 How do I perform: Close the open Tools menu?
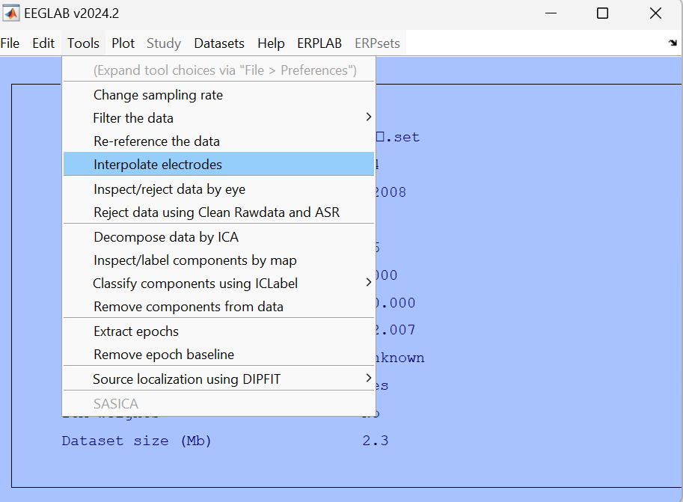click(83, 43)
